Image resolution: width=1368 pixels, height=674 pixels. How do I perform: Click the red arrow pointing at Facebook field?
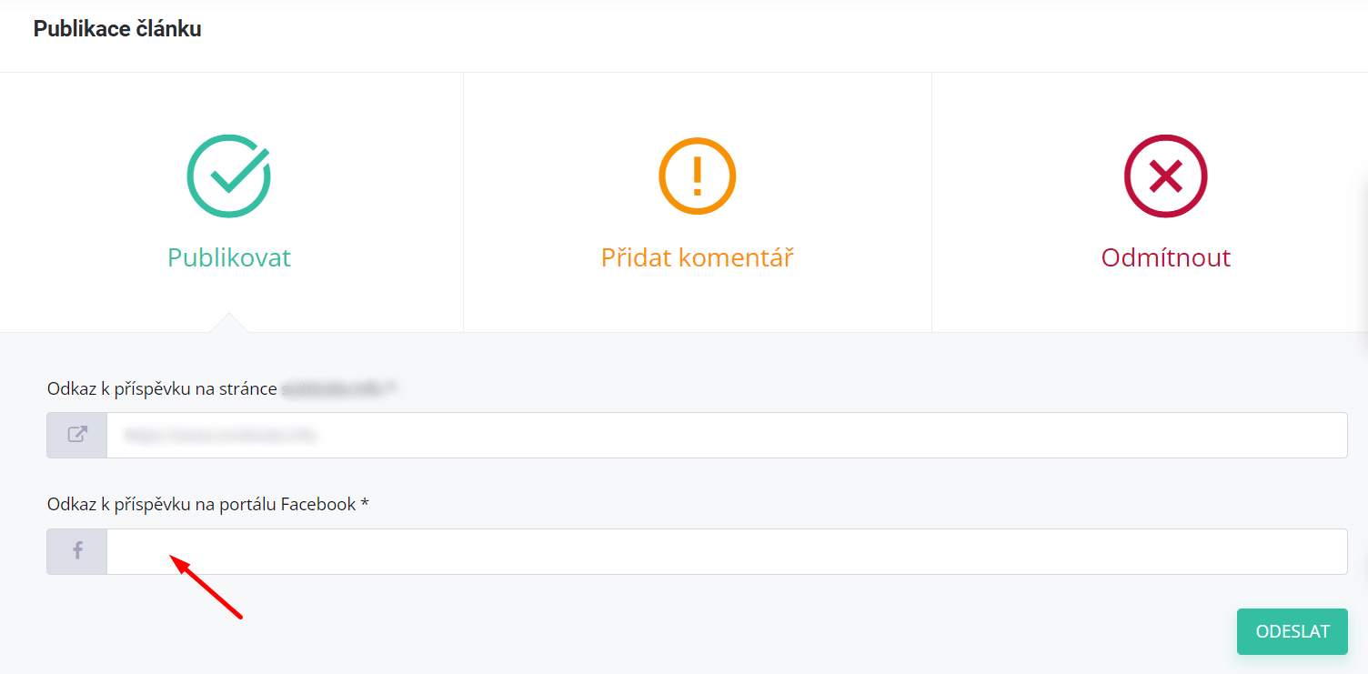tap(207, 590)
